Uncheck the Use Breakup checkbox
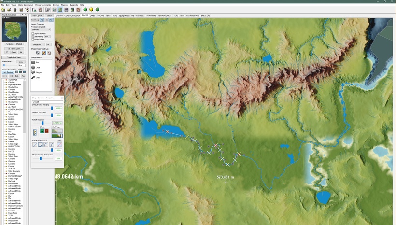This screenshot has height=225, width=396. click(32, 37)
